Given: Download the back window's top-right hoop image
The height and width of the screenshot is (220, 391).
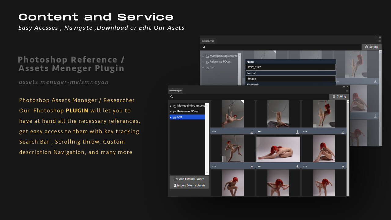Looking at the screenshot, I should pyautogui.click(x=375, y=81).
